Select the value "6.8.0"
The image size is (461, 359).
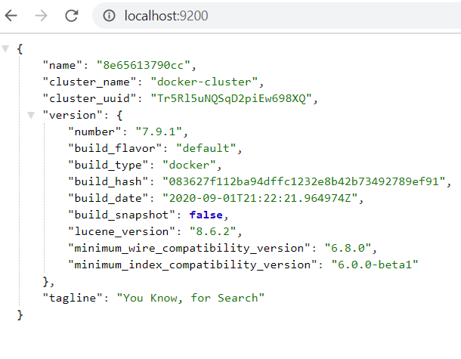pos(348,248)
